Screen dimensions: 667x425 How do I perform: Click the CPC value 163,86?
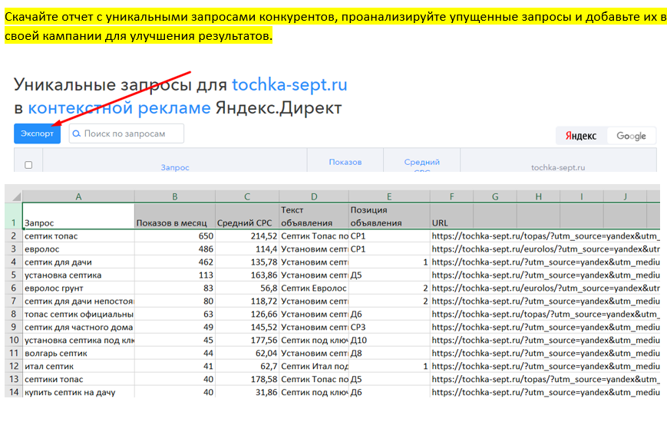247,275
